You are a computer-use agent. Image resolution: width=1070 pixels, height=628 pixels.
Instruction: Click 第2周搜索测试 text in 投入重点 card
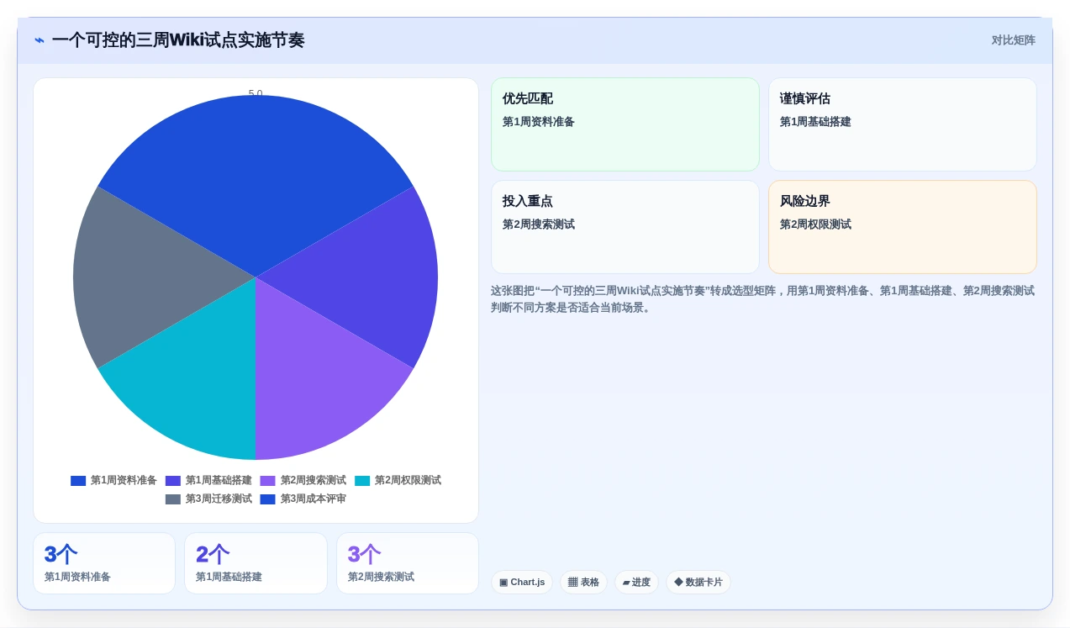(539, 224)
